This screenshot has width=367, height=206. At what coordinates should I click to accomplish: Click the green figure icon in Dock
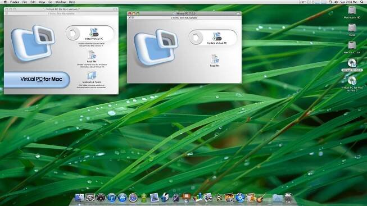(x=144, y=198)
